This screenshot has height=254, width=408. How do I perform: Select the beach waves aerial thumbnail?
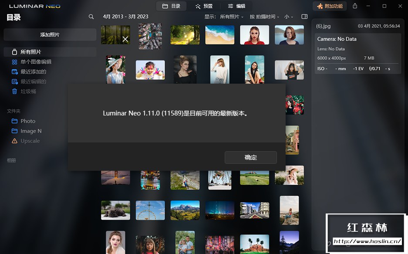[x=219, y=35]
